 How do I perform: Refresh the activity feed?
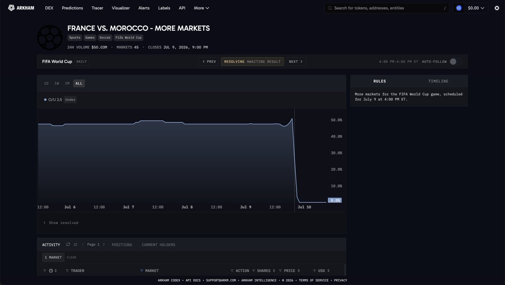(68, 245)
